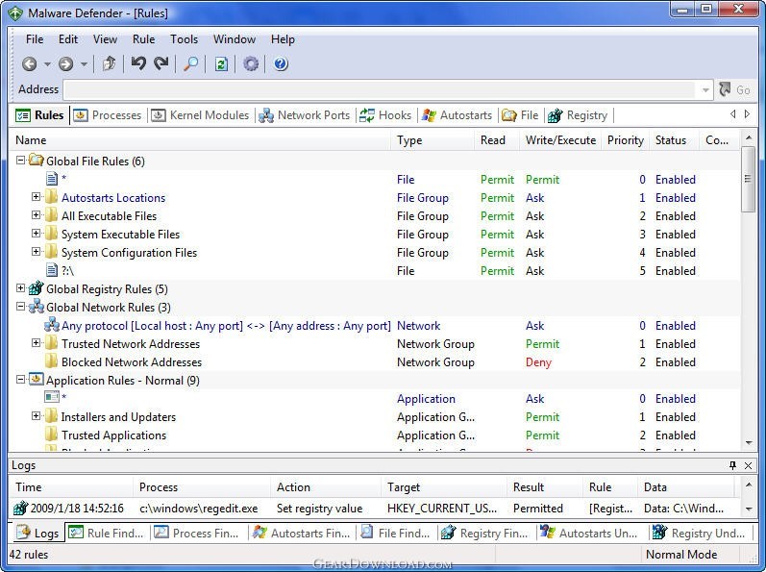Open the Edit menu
766x572 pixels.
click(x=68, y=39)
